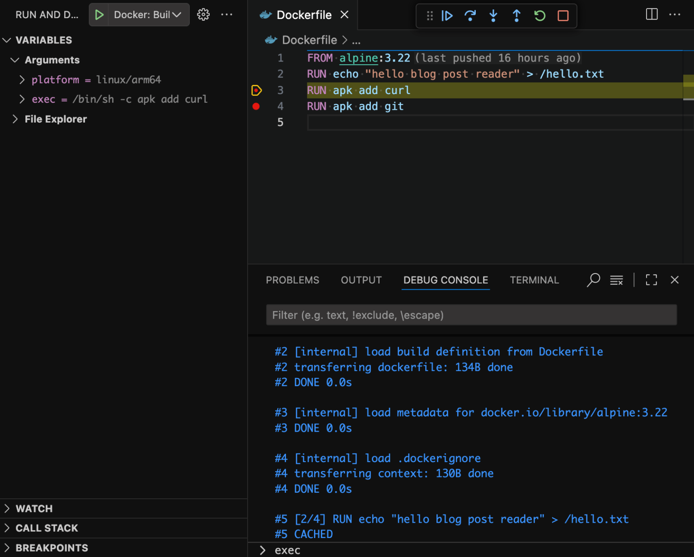This screenshot has width=694, height=557.
Task: Expand the File Explorer variables section
Action: click(x=15, y=119)
